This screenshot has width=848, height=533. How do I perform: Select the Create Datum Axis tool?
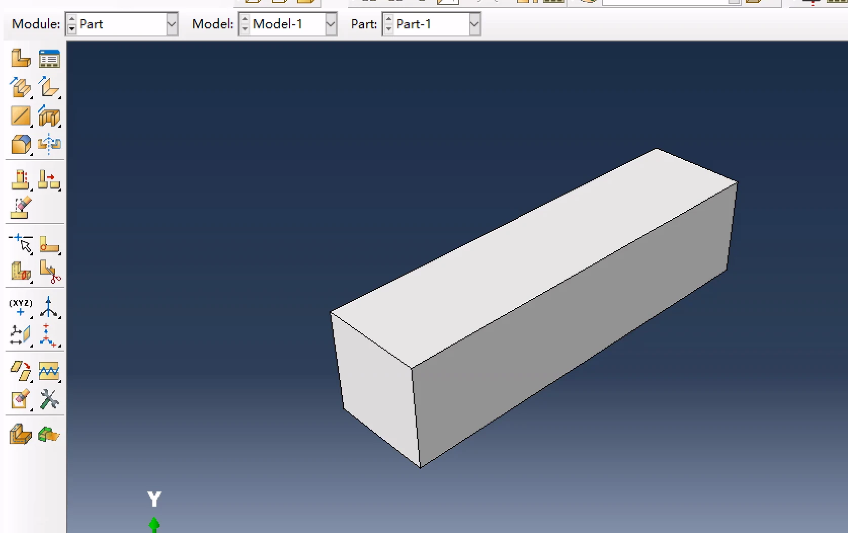pos(49,308)
